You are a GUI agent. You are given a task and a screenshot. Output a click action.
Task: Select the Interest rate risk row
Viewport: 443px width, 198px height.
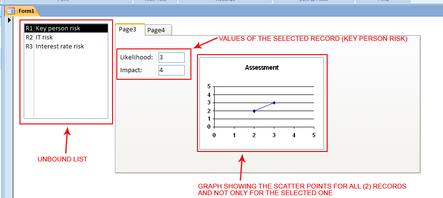[66, 46]
